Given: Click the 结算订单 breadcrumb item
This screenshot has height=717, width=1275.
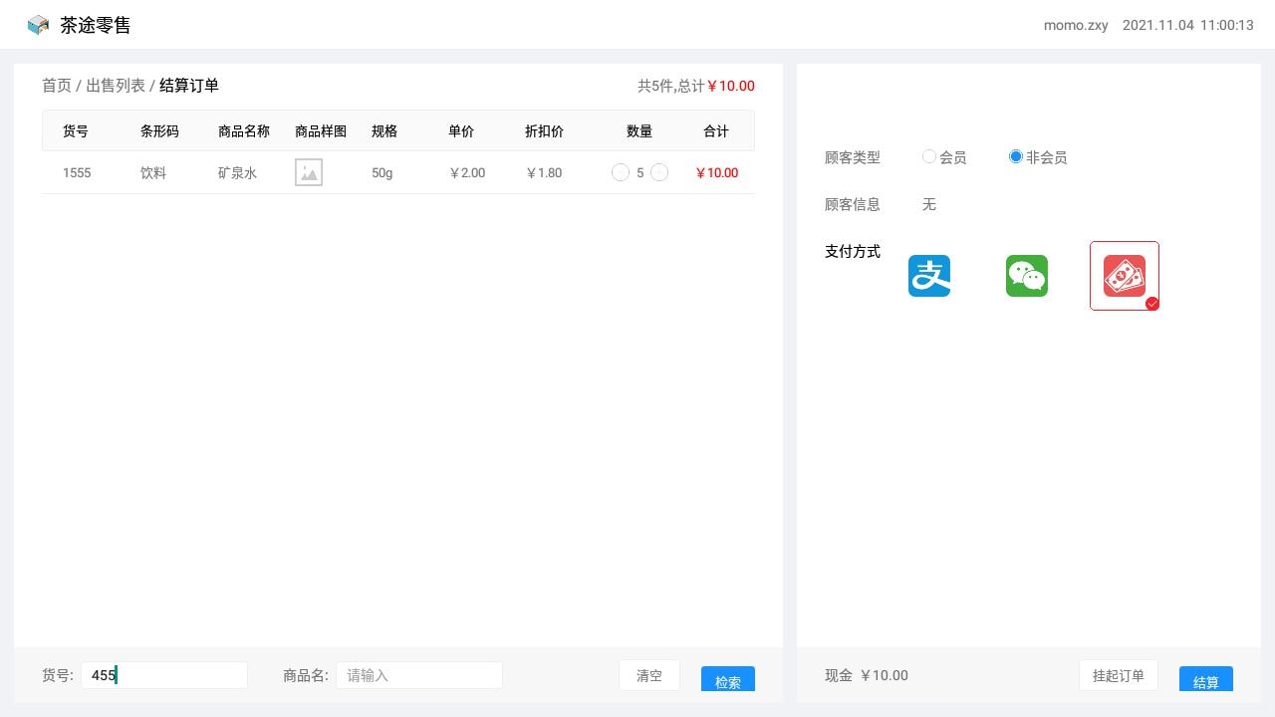Looking at the screenshot, I should tap(188, 86).
